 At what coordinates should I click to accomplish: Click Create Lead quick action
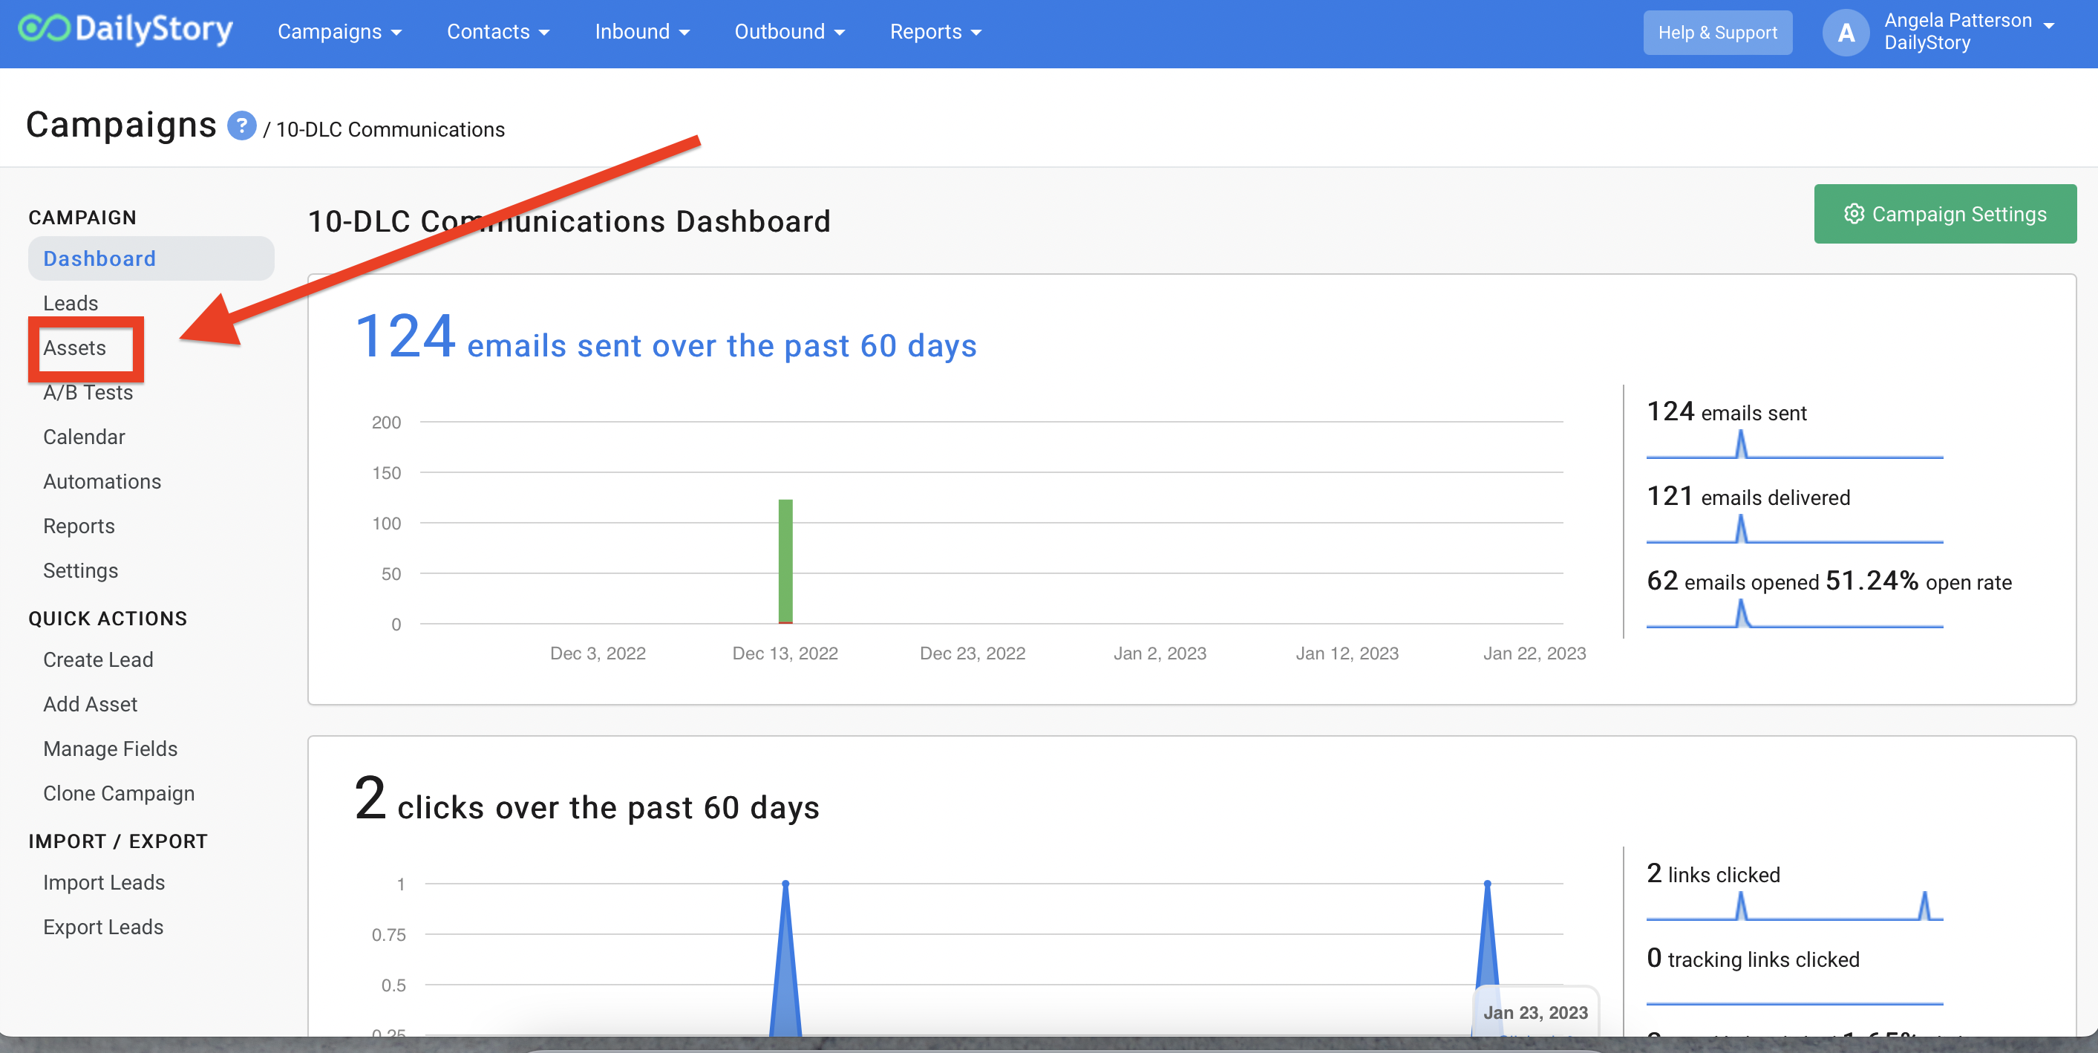click(98, 659)
